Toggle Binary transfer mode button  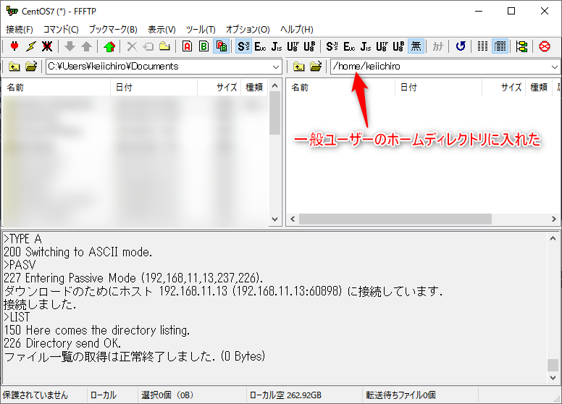click(204, 46)
